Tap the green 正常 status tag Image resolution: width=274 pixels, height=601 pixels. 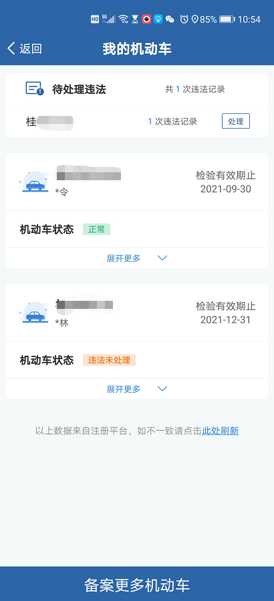(97, 229)
